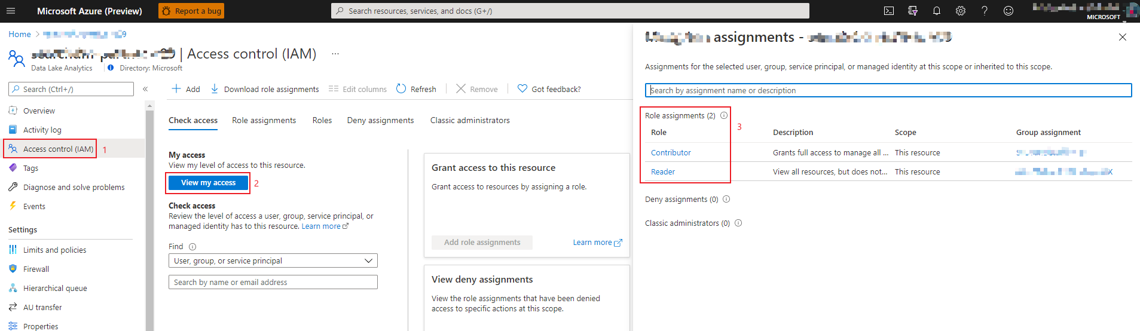Click the Activity log icon
Image resolution: width=1140 pixels, height=331 pixels.
[13, 130]
